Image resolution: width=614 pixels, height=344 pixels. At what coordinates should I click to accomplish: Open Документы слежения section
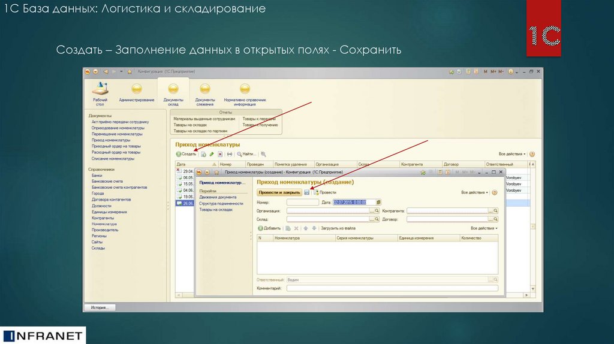click(x=205, y=94)
